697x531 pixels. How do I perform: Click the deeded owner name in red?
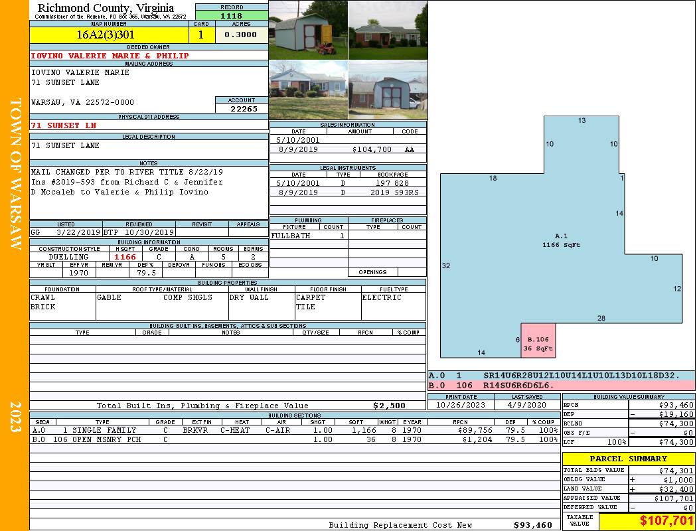point(110,56)
